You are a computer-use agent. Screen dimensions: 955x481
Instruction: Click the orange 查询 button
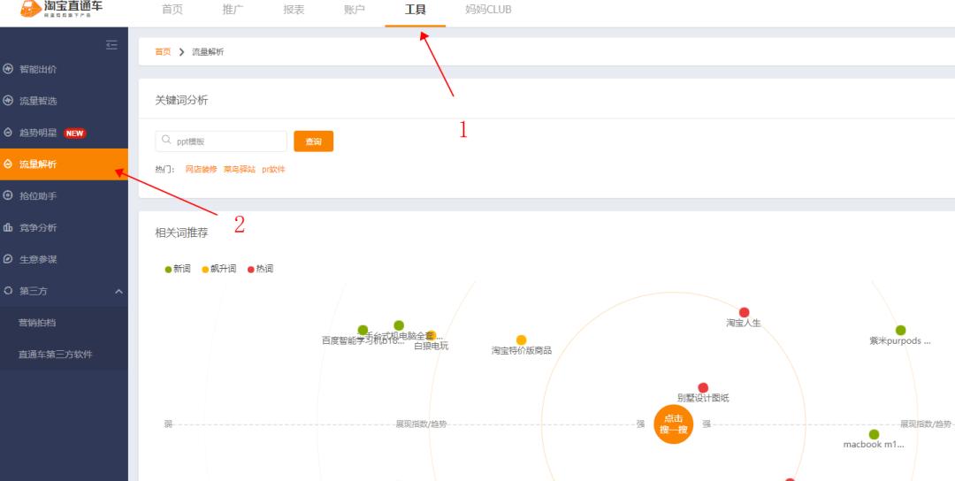[314, 141]
